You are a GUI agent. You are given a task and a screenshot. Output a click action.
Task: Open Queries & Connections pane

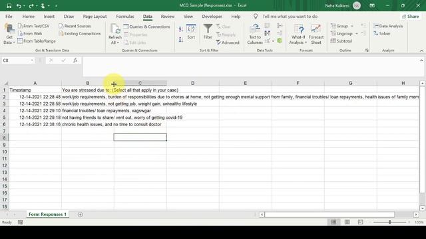click(x=146, y=27)
